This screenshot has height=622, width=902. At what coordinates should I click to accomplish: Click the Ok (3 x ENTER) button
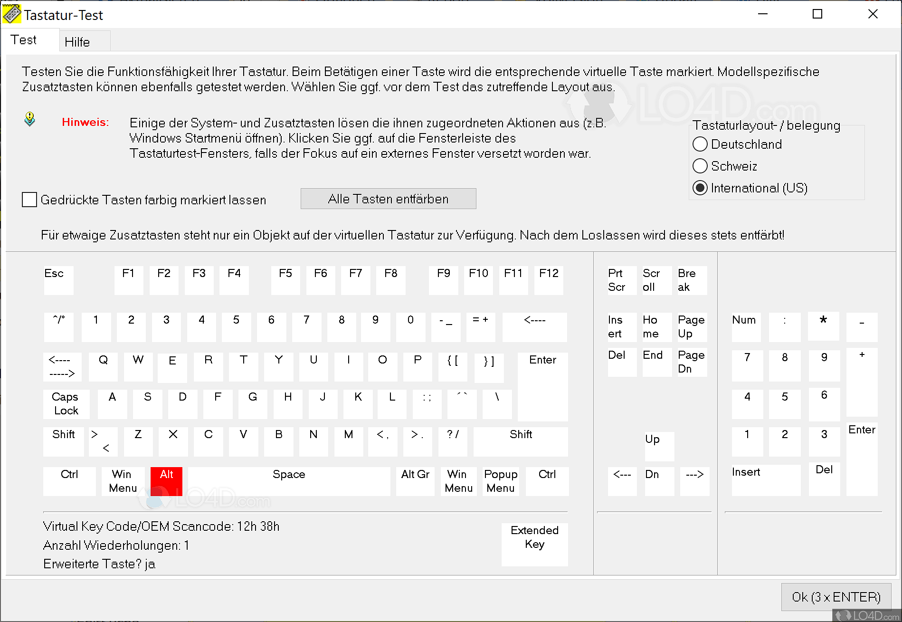pos(836,597)
